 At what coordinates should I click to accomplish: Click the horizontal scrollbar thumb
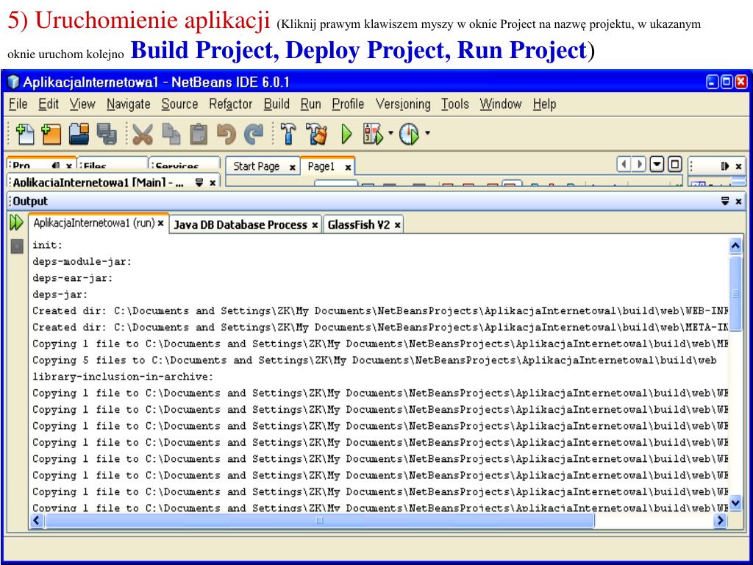click(x=320, y=520)
